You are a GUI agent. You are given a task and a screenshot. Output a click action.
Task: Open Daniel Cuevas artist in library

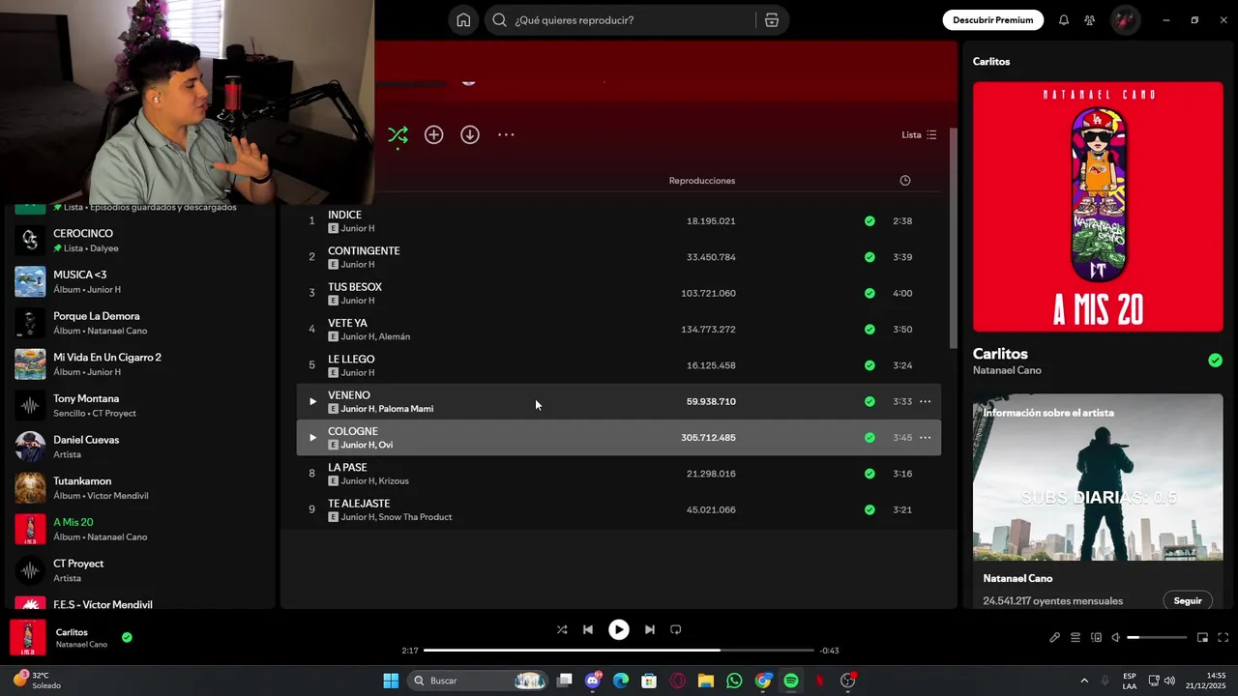click(140, 447)
